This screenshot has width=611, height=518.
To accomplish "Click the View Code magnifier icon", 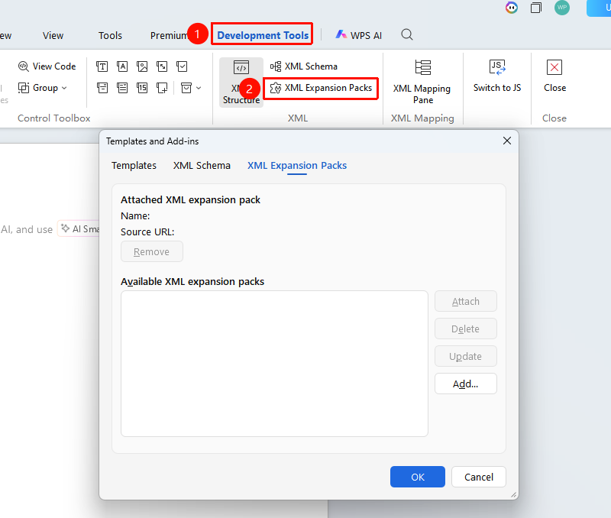I will pyautogui.click(x=24, y=66).
